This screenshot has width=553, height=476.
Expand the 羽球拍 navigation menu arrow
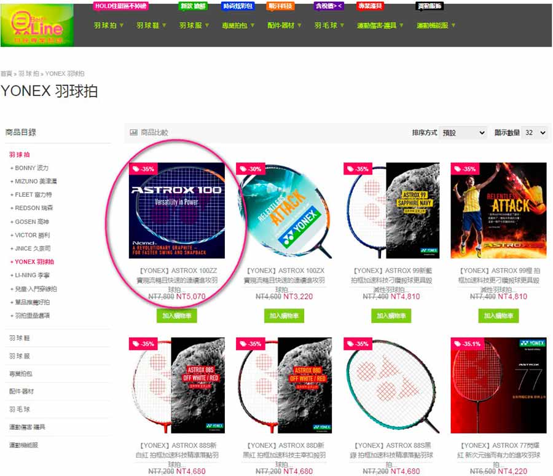pos(122,25)
